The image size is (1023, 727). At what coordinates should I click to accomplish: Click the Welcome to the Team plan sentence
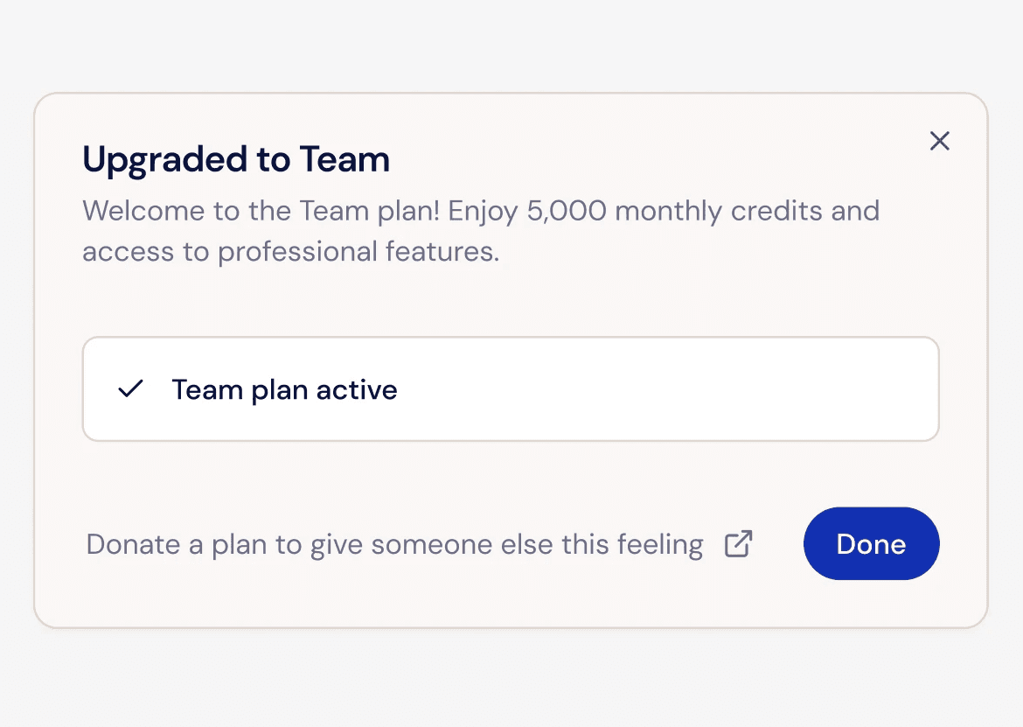pos(262,211)
